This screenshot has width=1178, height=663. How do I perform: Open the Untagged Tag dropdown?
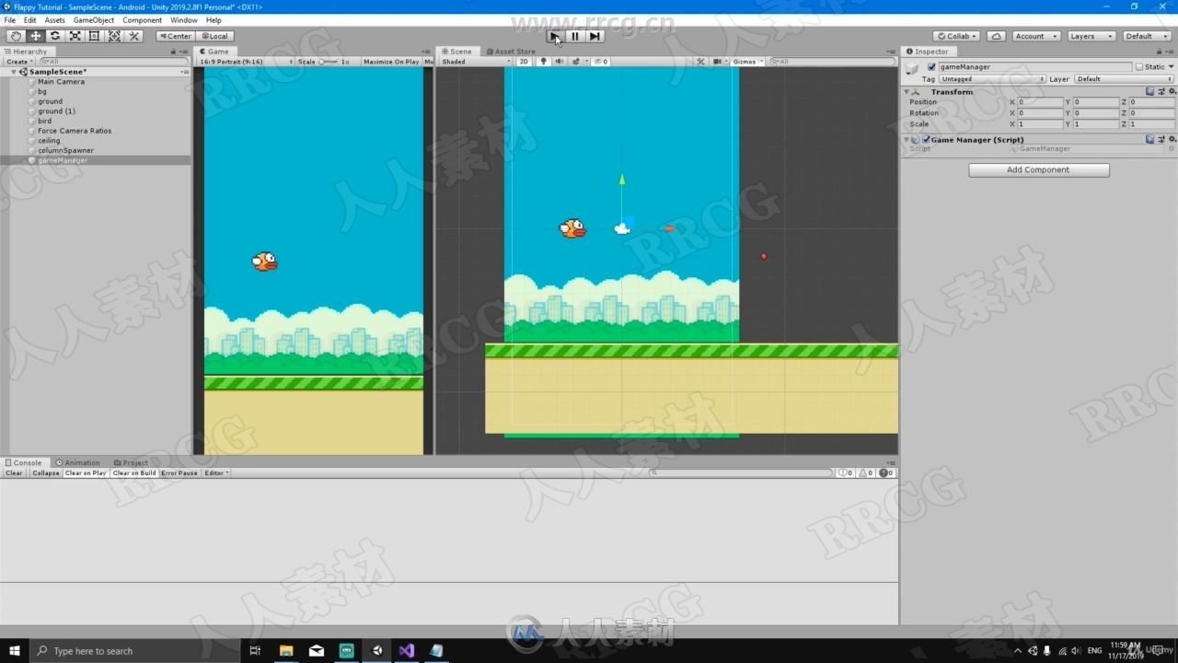(x=992, y=79)
